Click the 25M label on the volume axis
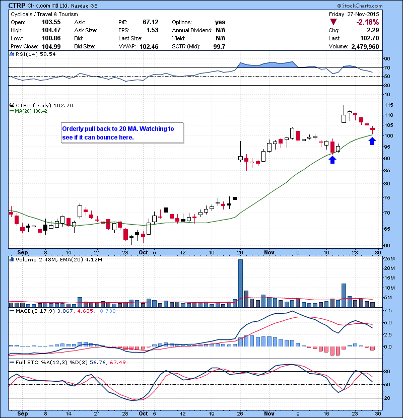This screenshot has height=418, width=403. click(x=389, y=258)
